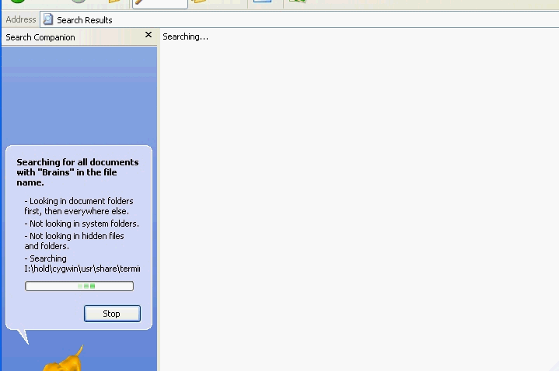Image resolution: width=559 pixels, height=371 pixels.
Task: Click the green icon right of Views
Action: click(297, 2)
